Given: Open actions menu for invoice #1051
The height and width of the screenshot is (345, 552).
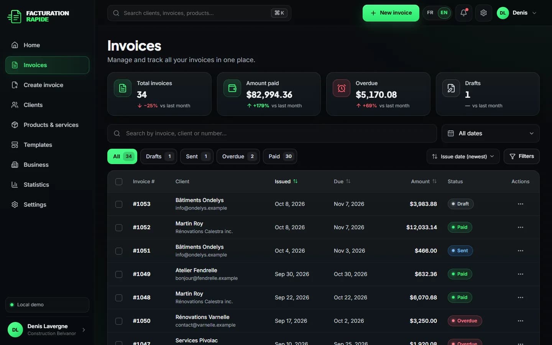Looking at the screenshot, I should [x=520, y=251].
